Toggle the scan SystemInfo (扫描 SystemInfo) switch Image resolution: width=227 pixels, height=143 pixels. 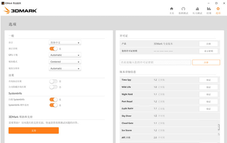pos(53,99)
